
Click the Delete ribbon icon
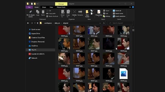point(75,14)
